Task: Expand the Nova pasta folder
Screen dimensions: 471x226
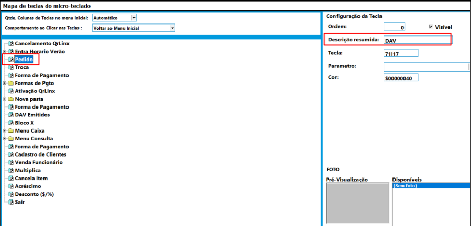Action: point(5,99)
